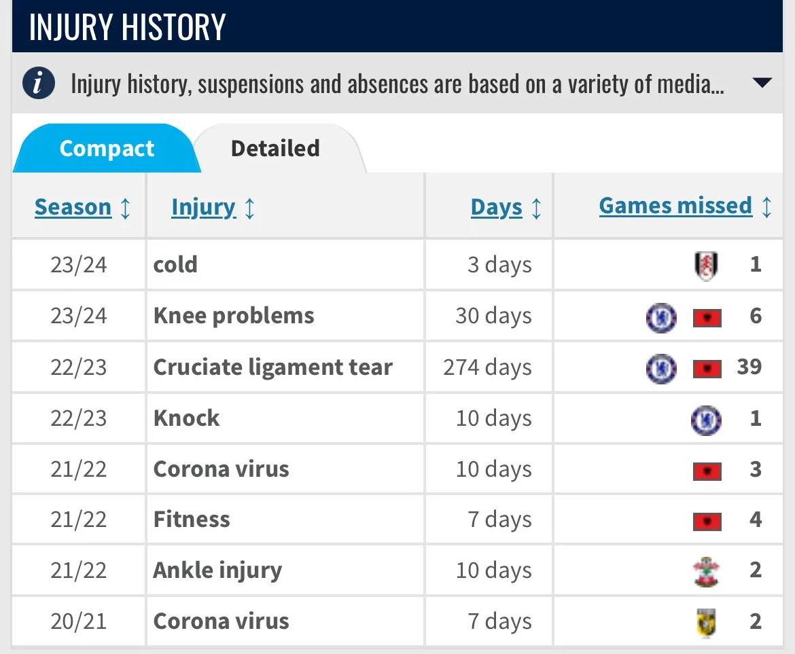
Task: Sort table by Injury column
Action: 203,207
